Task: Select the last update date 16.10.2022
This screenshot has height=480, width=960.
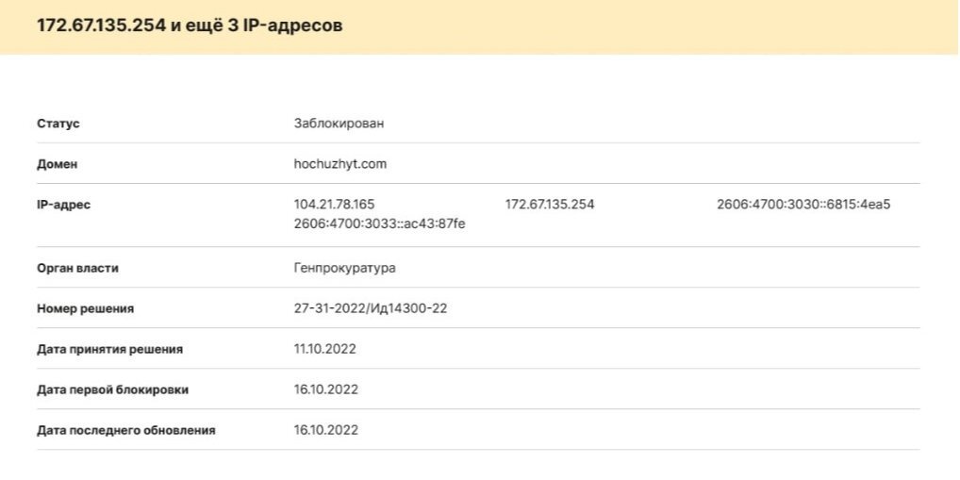Action: pyautogui.click(x=325, y=430)
